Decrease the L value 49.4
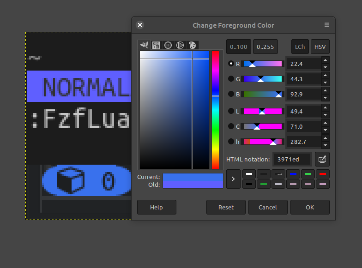Viewport: 362px width, 268px height. (325, 115)
